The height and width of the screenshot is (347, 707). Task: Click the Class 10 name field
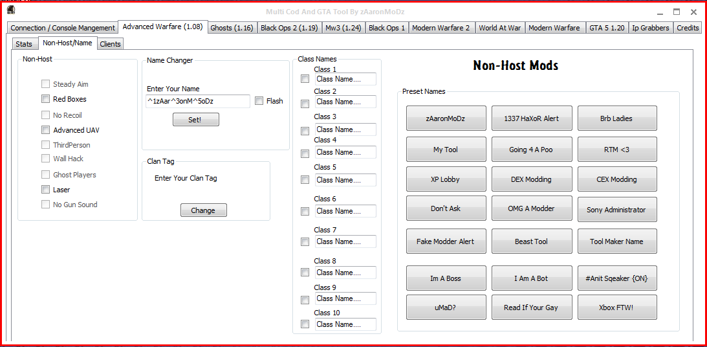(345, 324)
